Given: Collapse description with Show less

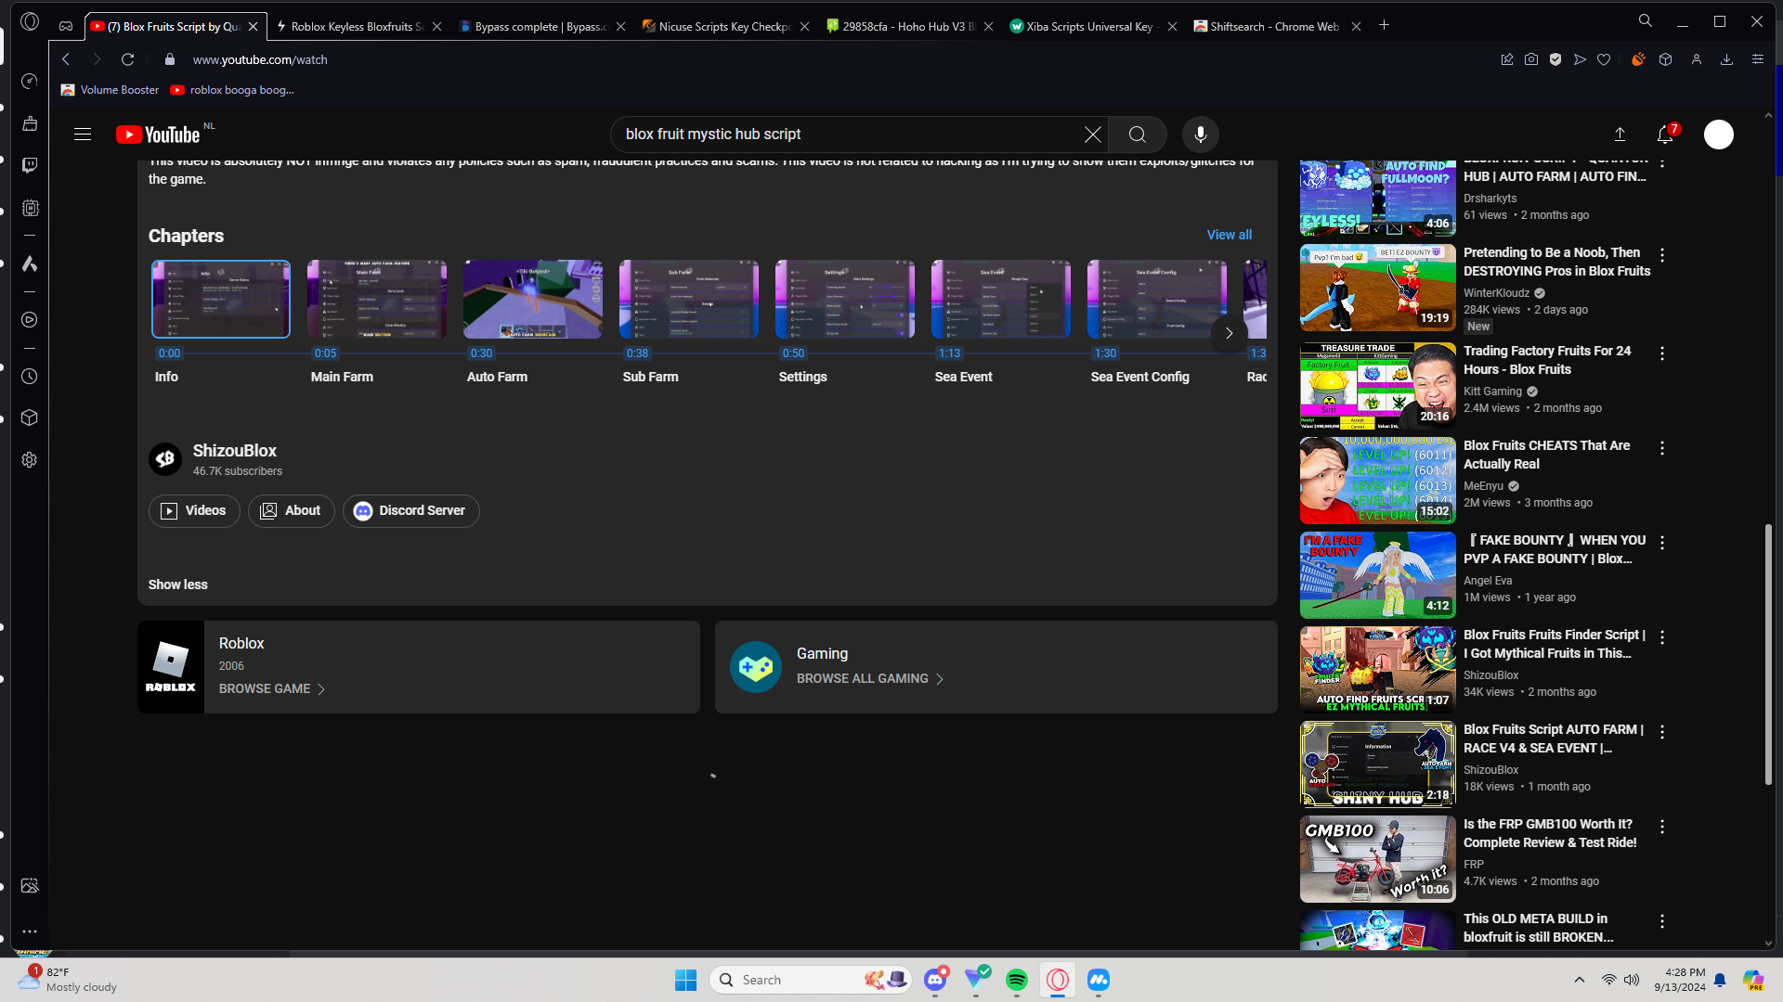Looking at the screenshot, I should (178, 585).
